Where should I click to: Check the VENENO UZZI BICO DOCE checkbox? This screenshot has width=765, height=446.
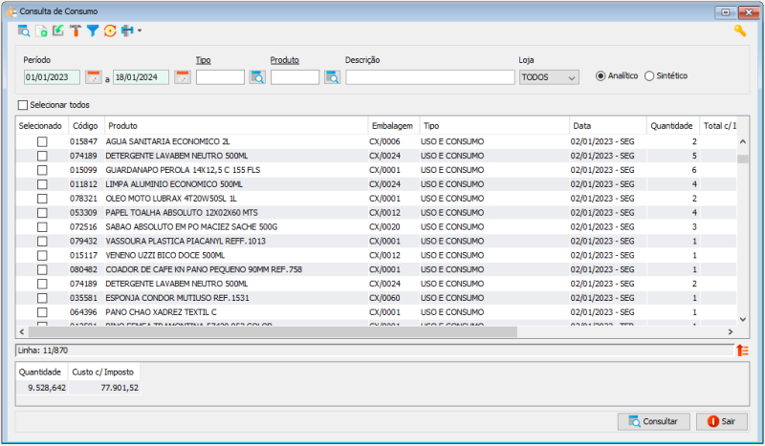(x=42, y=255)
